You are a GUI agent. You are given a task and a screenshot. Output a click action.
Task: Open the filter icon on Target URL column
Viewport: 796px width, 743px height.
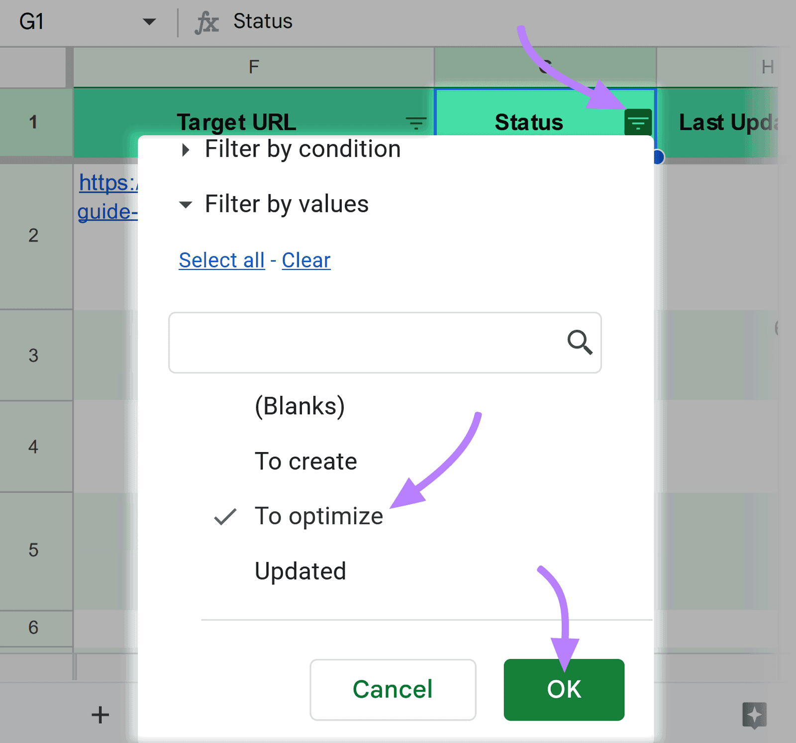tap(416, 122)
